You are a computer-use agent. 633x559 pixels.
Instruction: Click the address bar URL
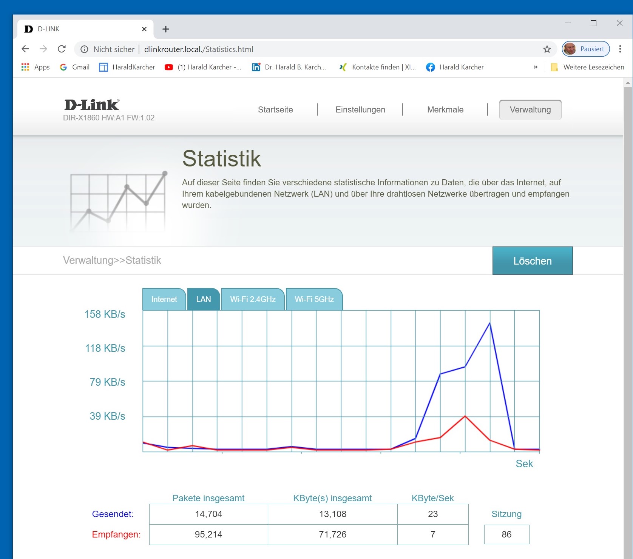(199, 49)
